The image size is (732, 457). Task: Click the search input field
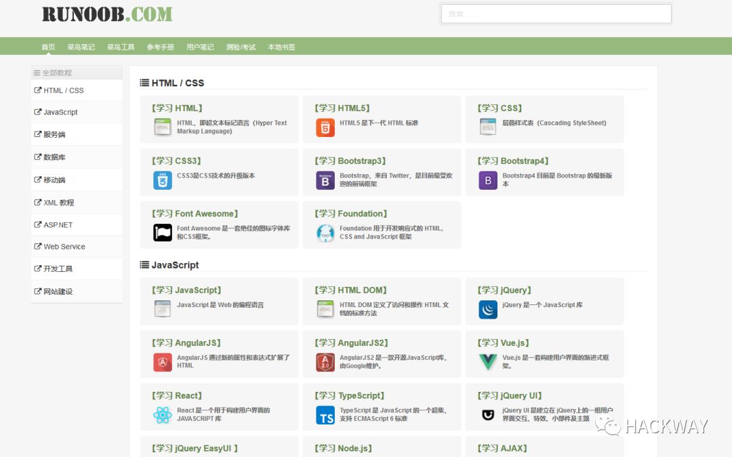point(556,14)
